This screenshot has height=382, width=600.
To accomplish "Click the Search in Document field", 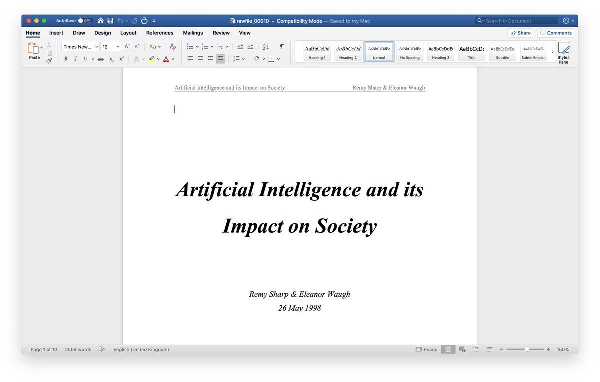I will [x=520, y=21].
